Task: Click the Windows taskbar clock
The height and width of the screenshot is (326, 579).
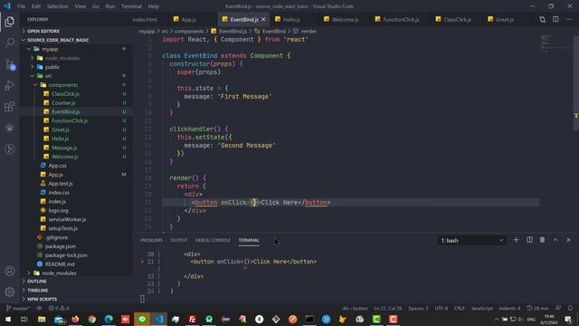Action: (549, 320)
